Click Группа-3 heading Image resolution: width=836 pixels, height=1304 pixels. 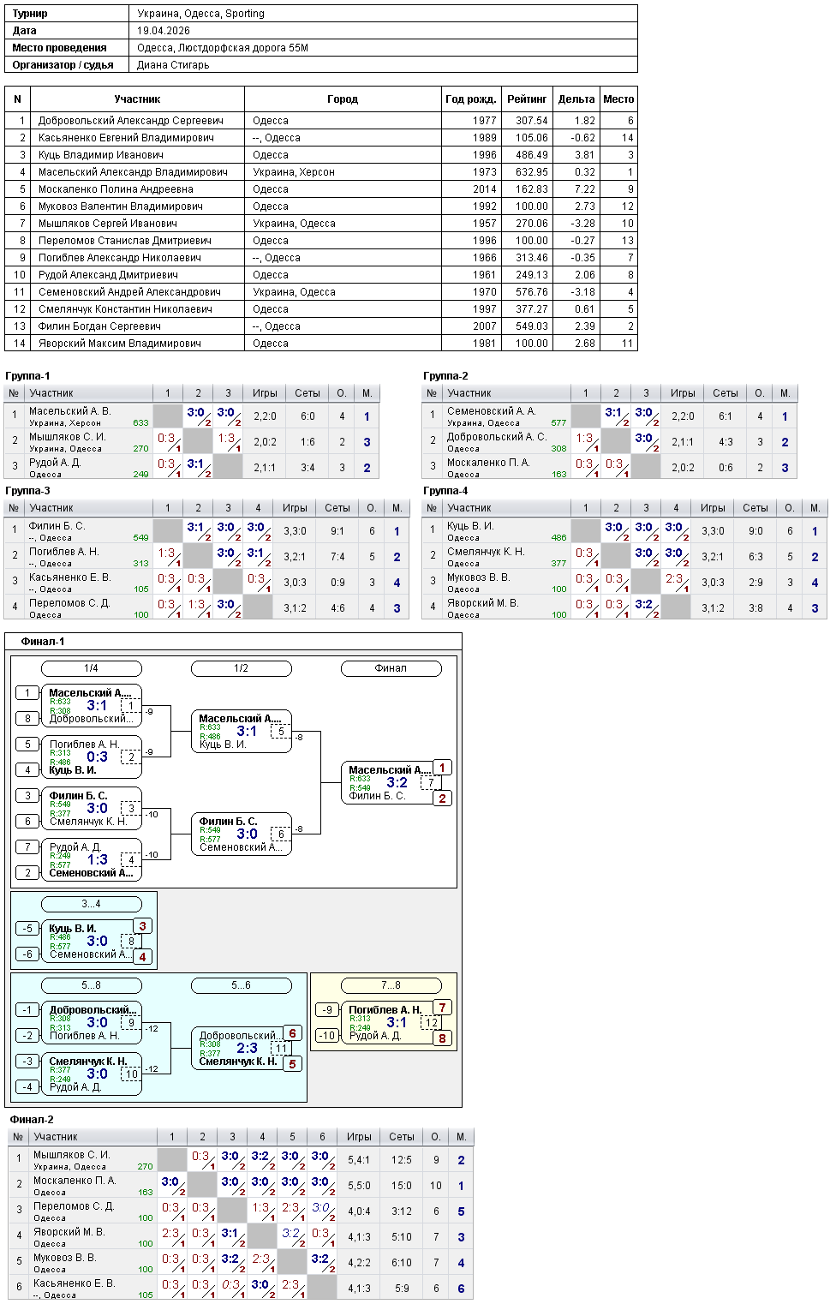[x=27, y=491]
